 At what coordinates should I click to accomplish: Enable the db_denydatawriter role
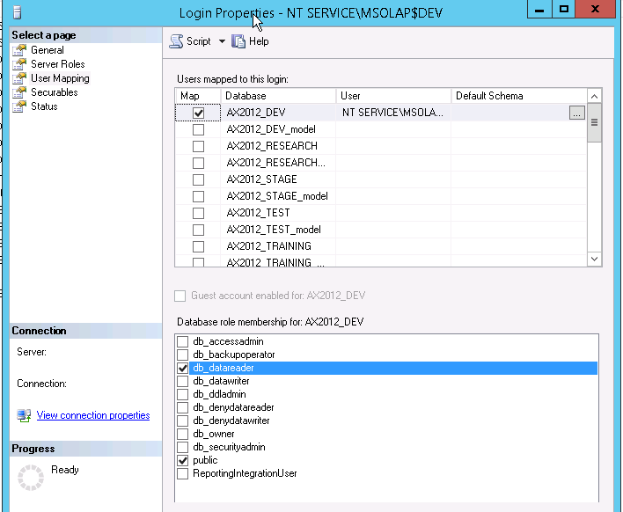pyautogui.click(x=182, y=421)
